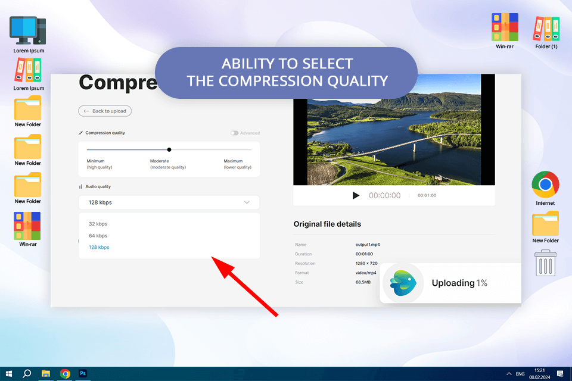Click the Back to upload button

click(105, 111)
